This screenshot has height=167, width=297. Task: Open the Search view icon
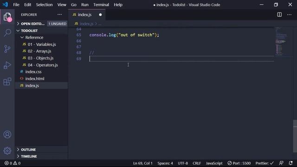[7, 32]
